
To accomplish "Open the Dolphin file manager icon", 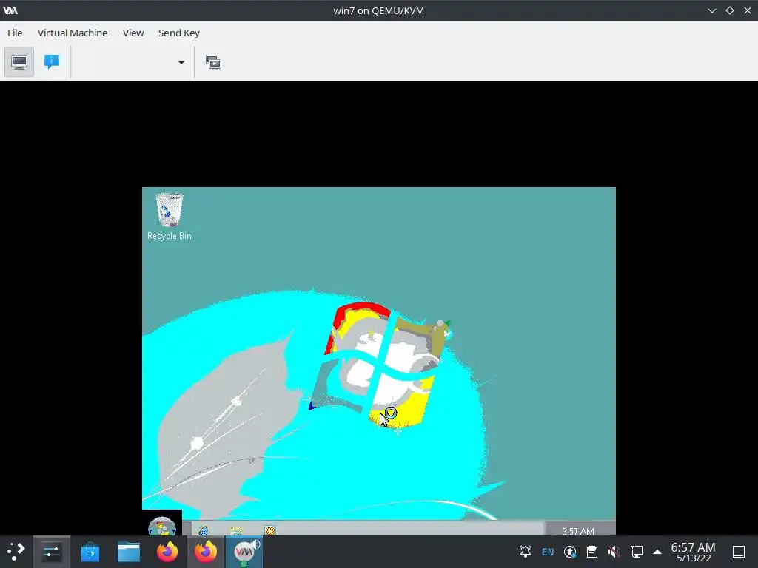I will (x=129, y=552).
